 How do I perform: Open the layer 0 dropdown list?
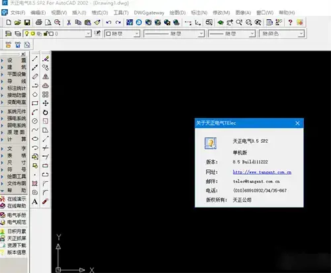coord(88,34)
